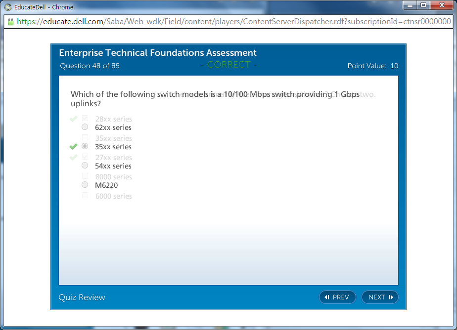Choose the 54xx series radio button
Image resolution: width=457 pixels, height=330 pixels.
coord(85,165)
